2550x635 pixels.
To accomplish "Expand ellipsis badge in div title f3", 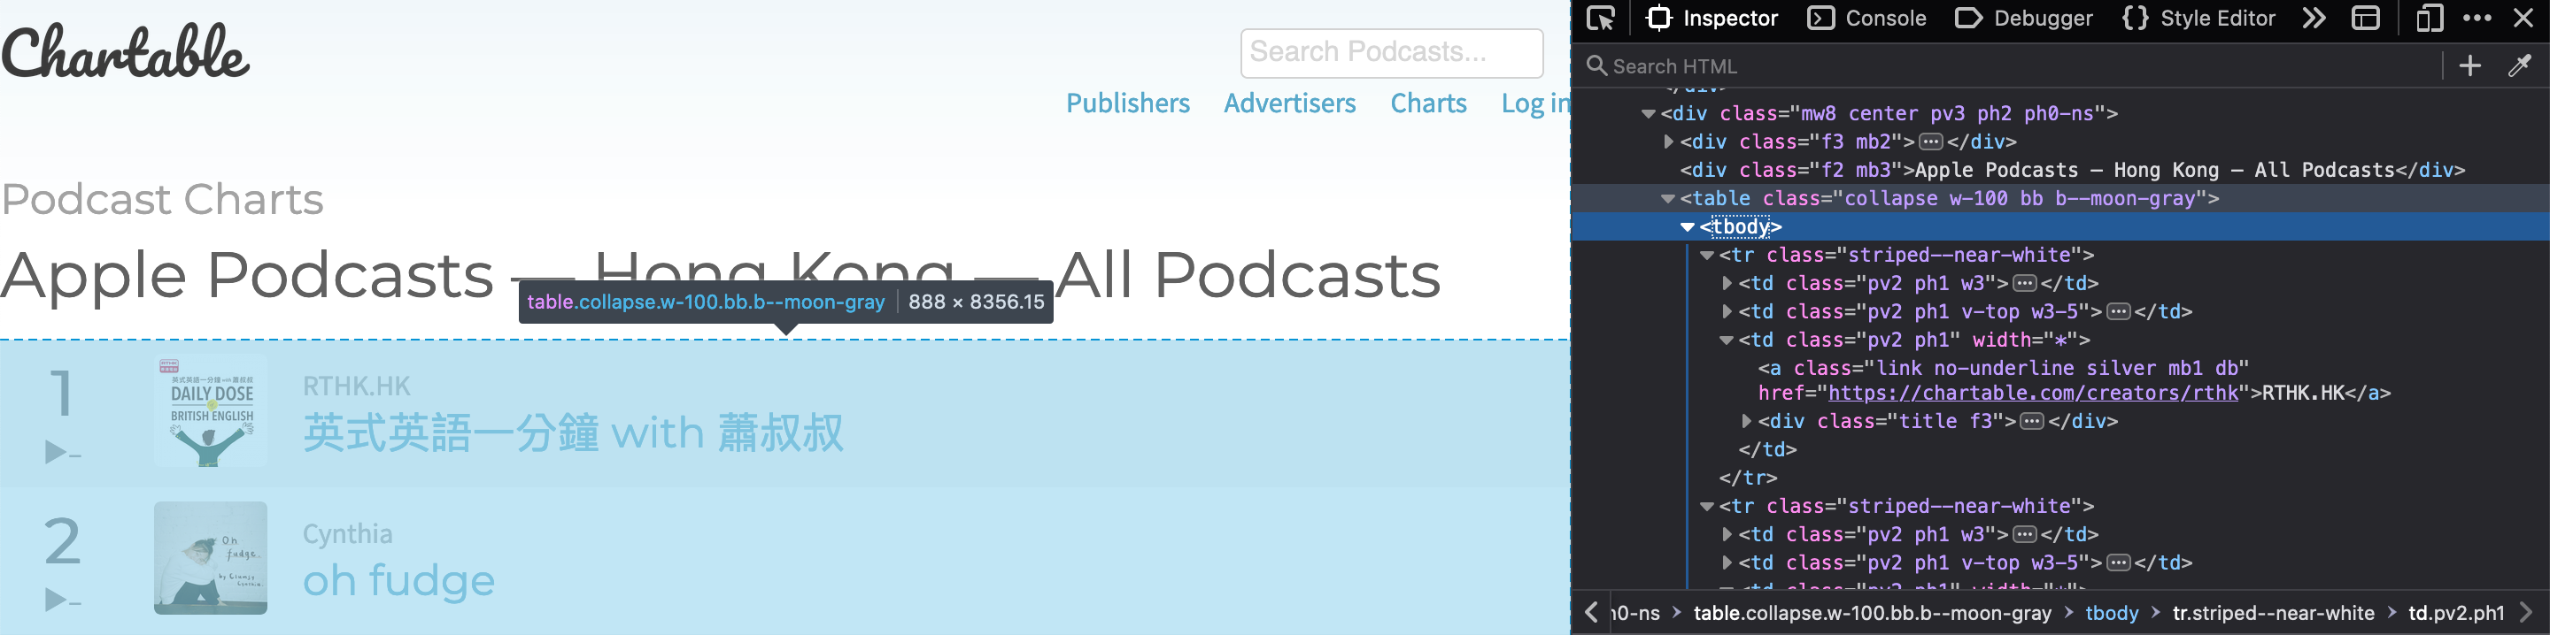I will click(x=2031, y=423).
